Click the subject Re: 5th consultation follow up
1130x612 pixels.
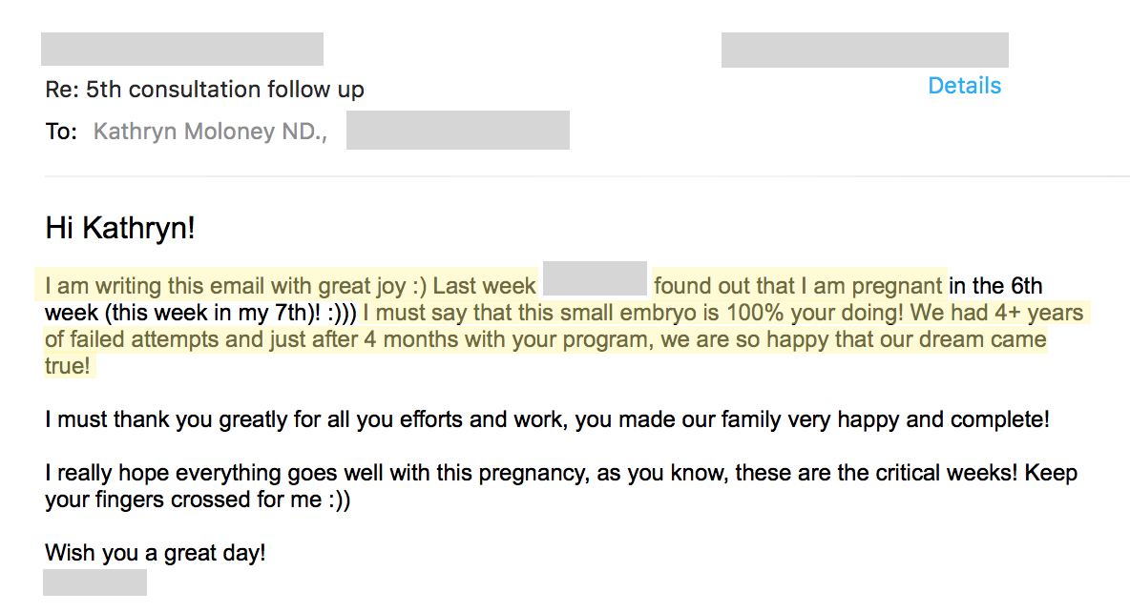(x=204, y=90)
